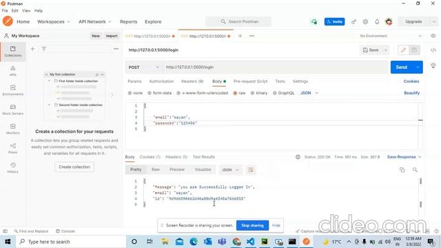Click the Beautify link
The height and width of the screenshot is (248, 441).
pos(412,93)
